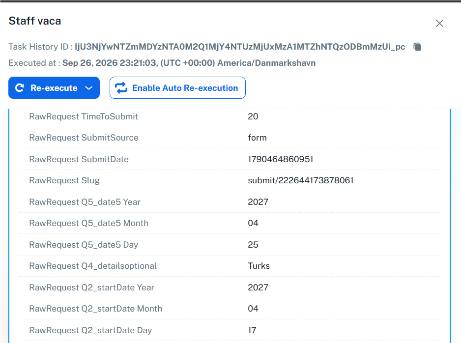Select the Q5_date5 Day value 25
This screenshot has width=461, height=343.
253,245
